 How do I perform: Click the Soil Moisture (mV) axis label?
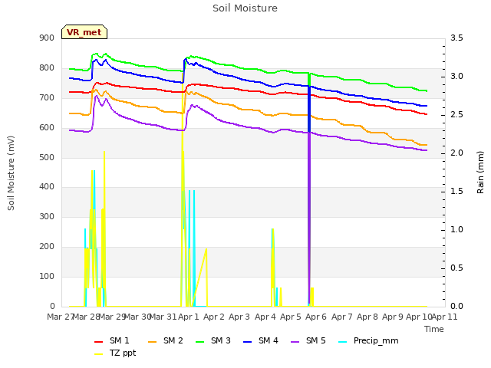pos(11,173)
